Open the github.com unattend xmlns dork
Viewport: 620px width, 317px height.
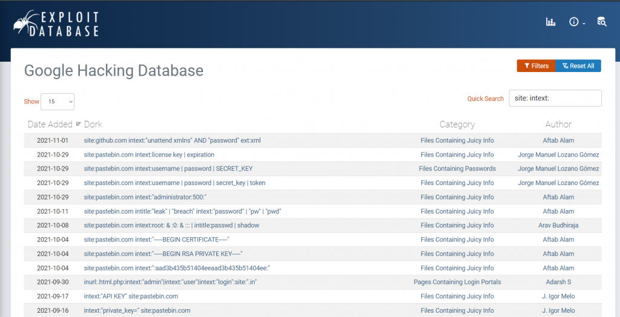[172, 140]
